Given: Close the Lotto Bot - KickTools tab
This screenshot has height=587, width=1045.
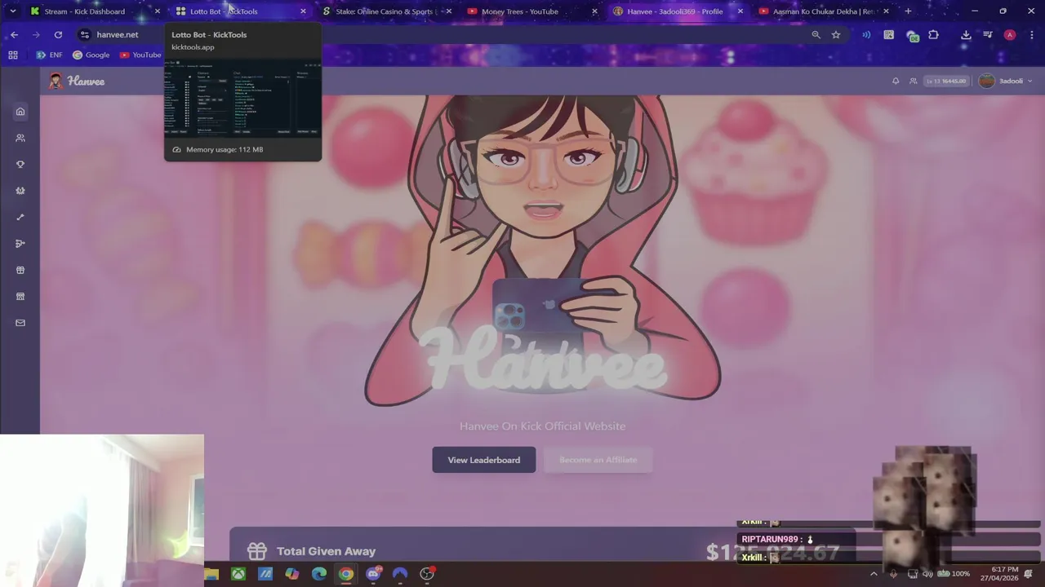Looking at the screenshot, I should 303,11.
